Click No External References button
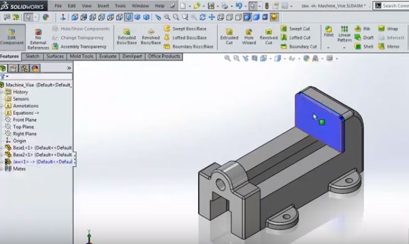The width and height of the screenshot is (409, 244). [38, 39]
